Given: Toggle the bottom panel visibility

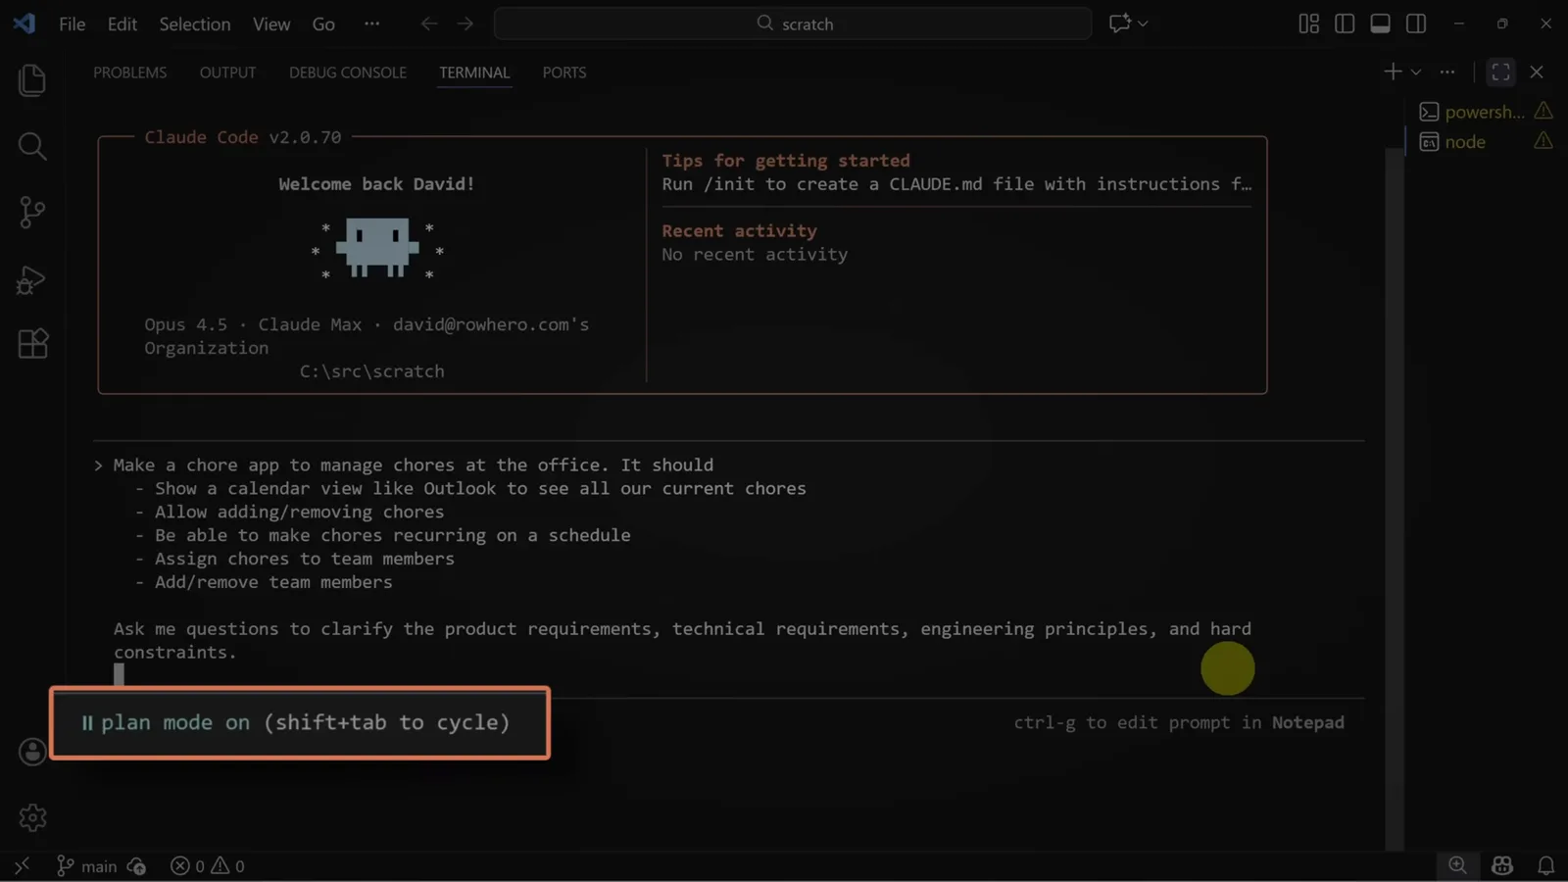Looking at the screenshot, I should click(1380, 24).
